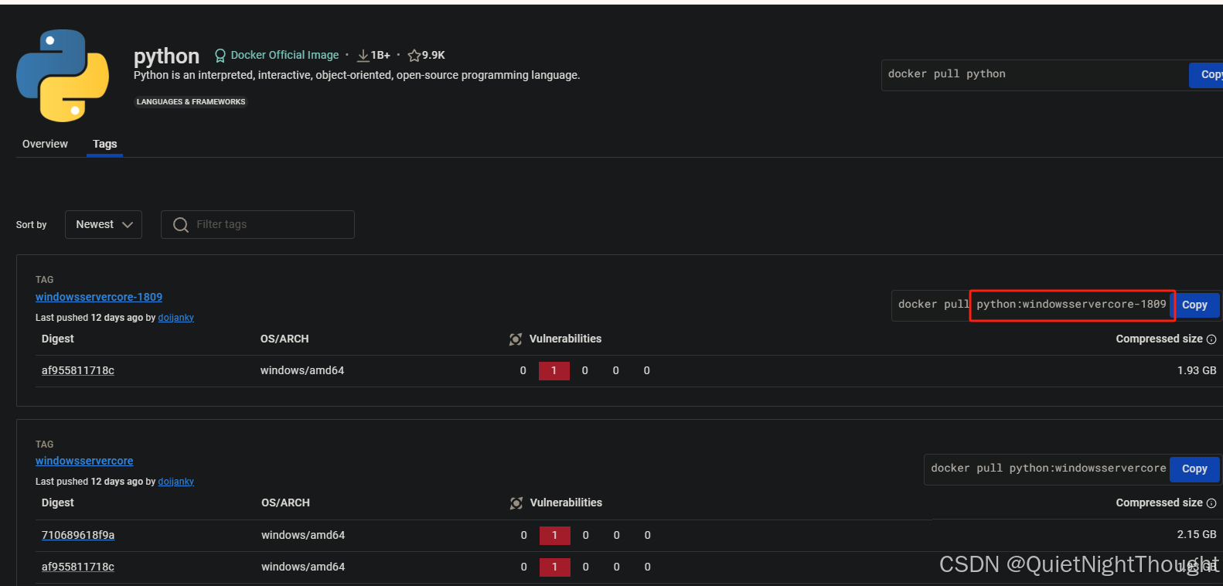Screen dimensions: 1223x586
Task: Click Digest header in windowsservercore-1809 card
Action: click(58, 339)
